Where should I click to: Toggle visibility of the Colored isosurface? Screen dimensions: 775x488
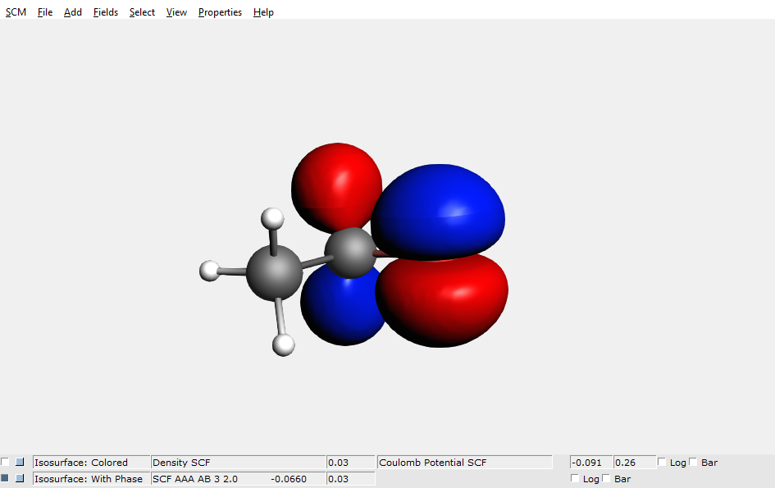pyautogui.click(x=4, y=462)
